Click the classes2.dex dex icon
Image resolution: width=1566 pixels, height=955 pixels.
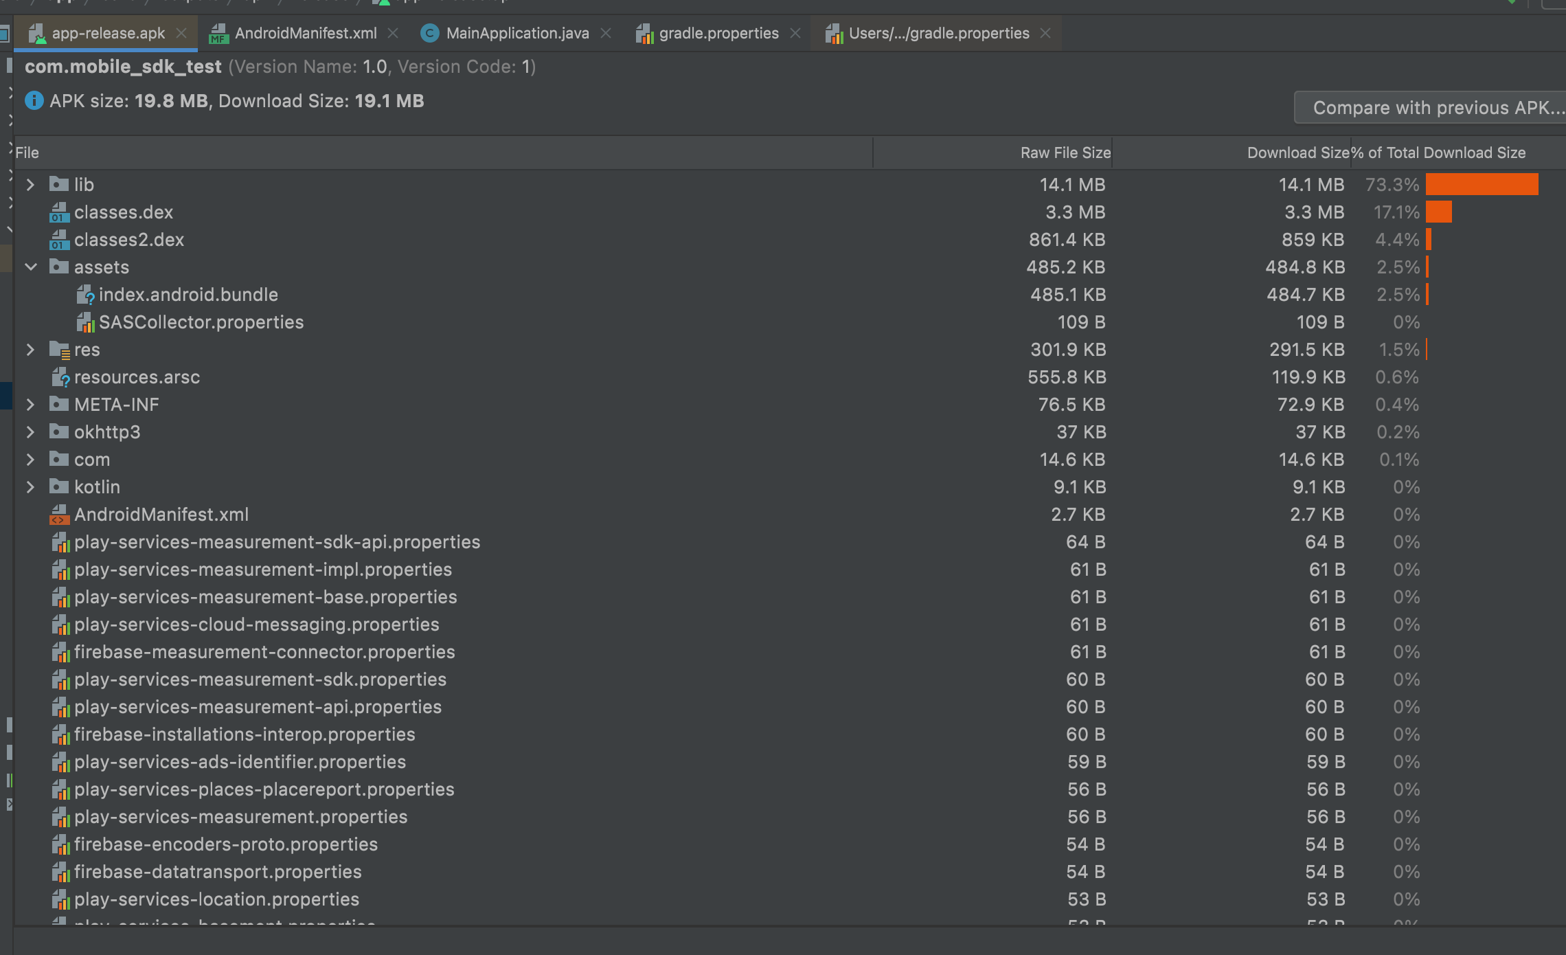[x=59, y=239]
